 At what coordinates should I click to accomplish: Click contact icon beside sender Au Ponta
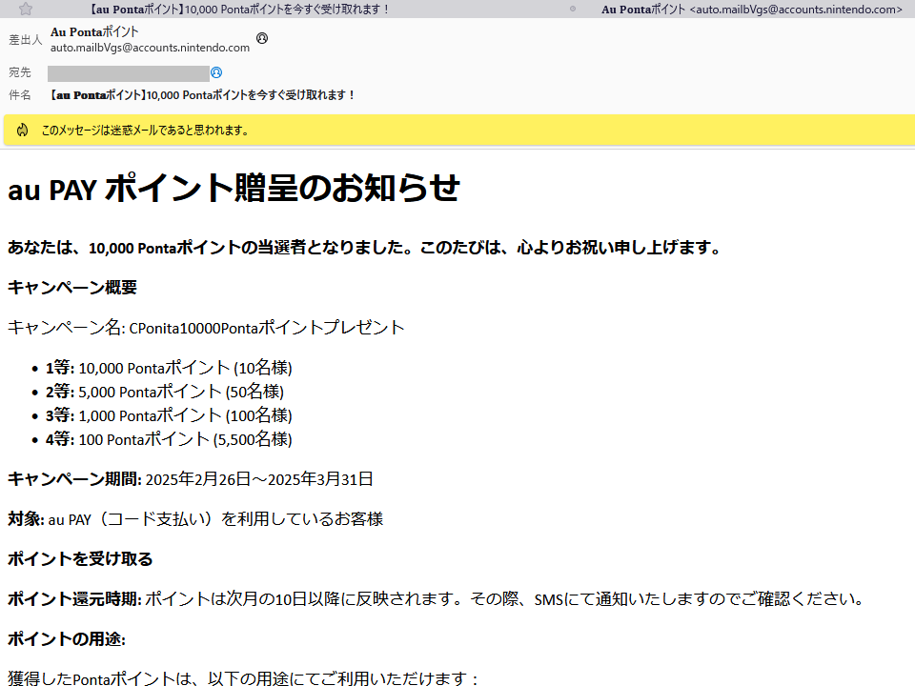(x=262, y=38)
